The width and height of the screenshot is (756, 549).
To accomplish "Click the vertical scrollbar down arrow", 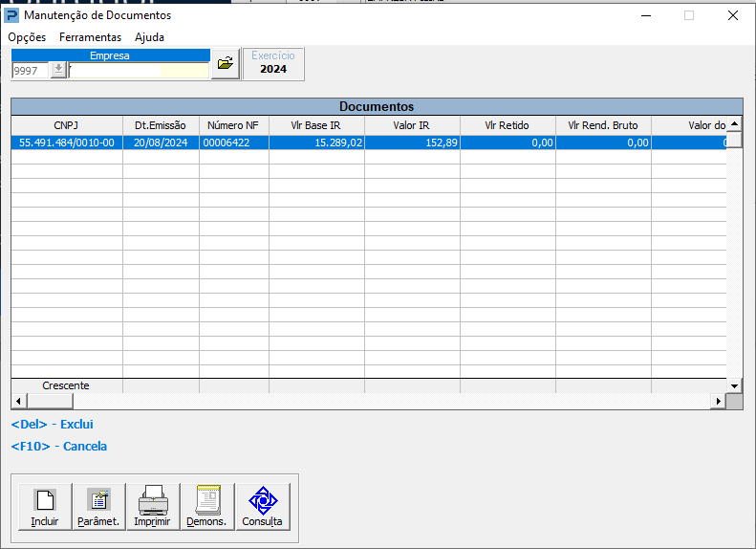I will [734, 386].
